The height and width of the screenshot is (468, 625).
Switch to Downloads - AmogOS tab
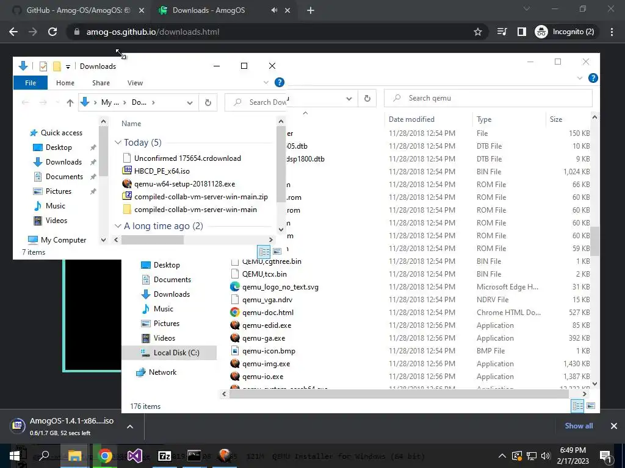(223, 10)
